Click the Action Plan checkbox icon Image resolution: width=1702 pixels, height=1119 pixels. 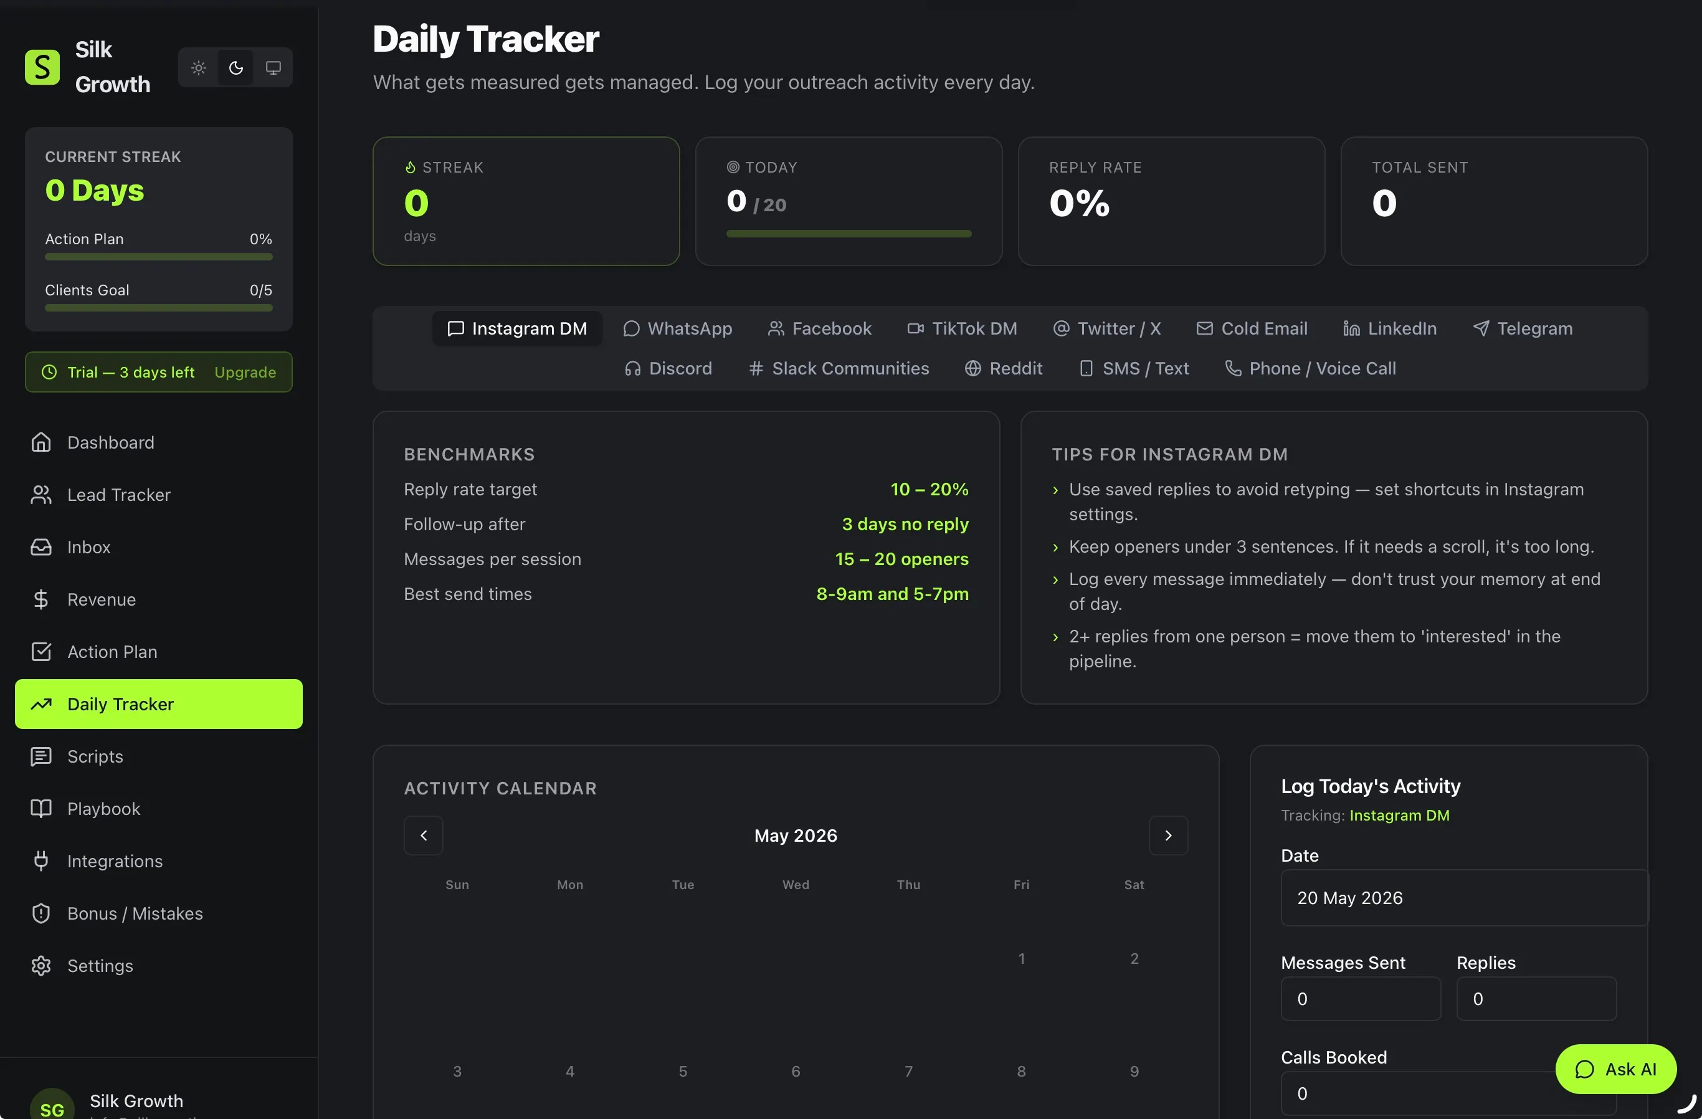[x=40, y=651]
